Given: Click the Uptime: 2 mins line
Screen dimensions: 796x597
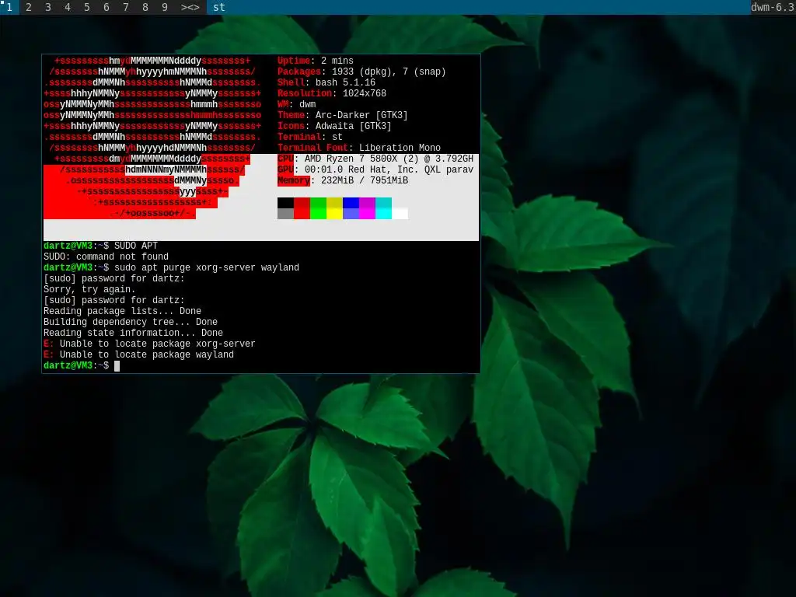Looking at the screenshot, I should [316, 61].
